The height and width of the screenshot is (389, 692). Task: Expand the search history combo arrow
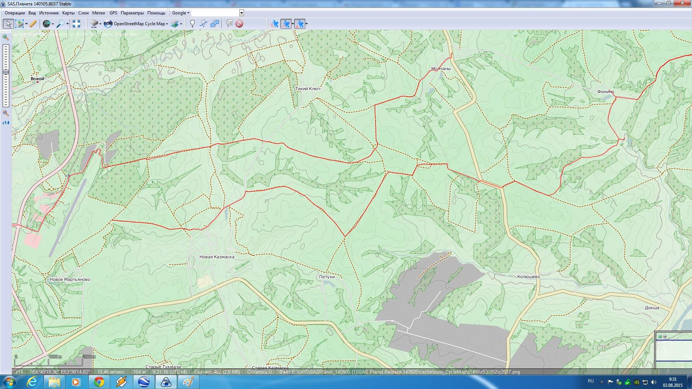(241, 13)
